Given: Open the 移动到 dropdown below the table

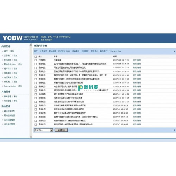Looking at the screenshot, I should tap(43, 130).
